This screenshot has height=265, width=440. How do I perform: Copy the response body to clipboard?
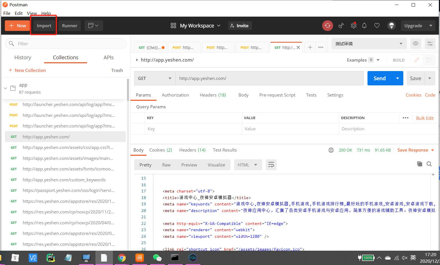click(x=420, y=164)
